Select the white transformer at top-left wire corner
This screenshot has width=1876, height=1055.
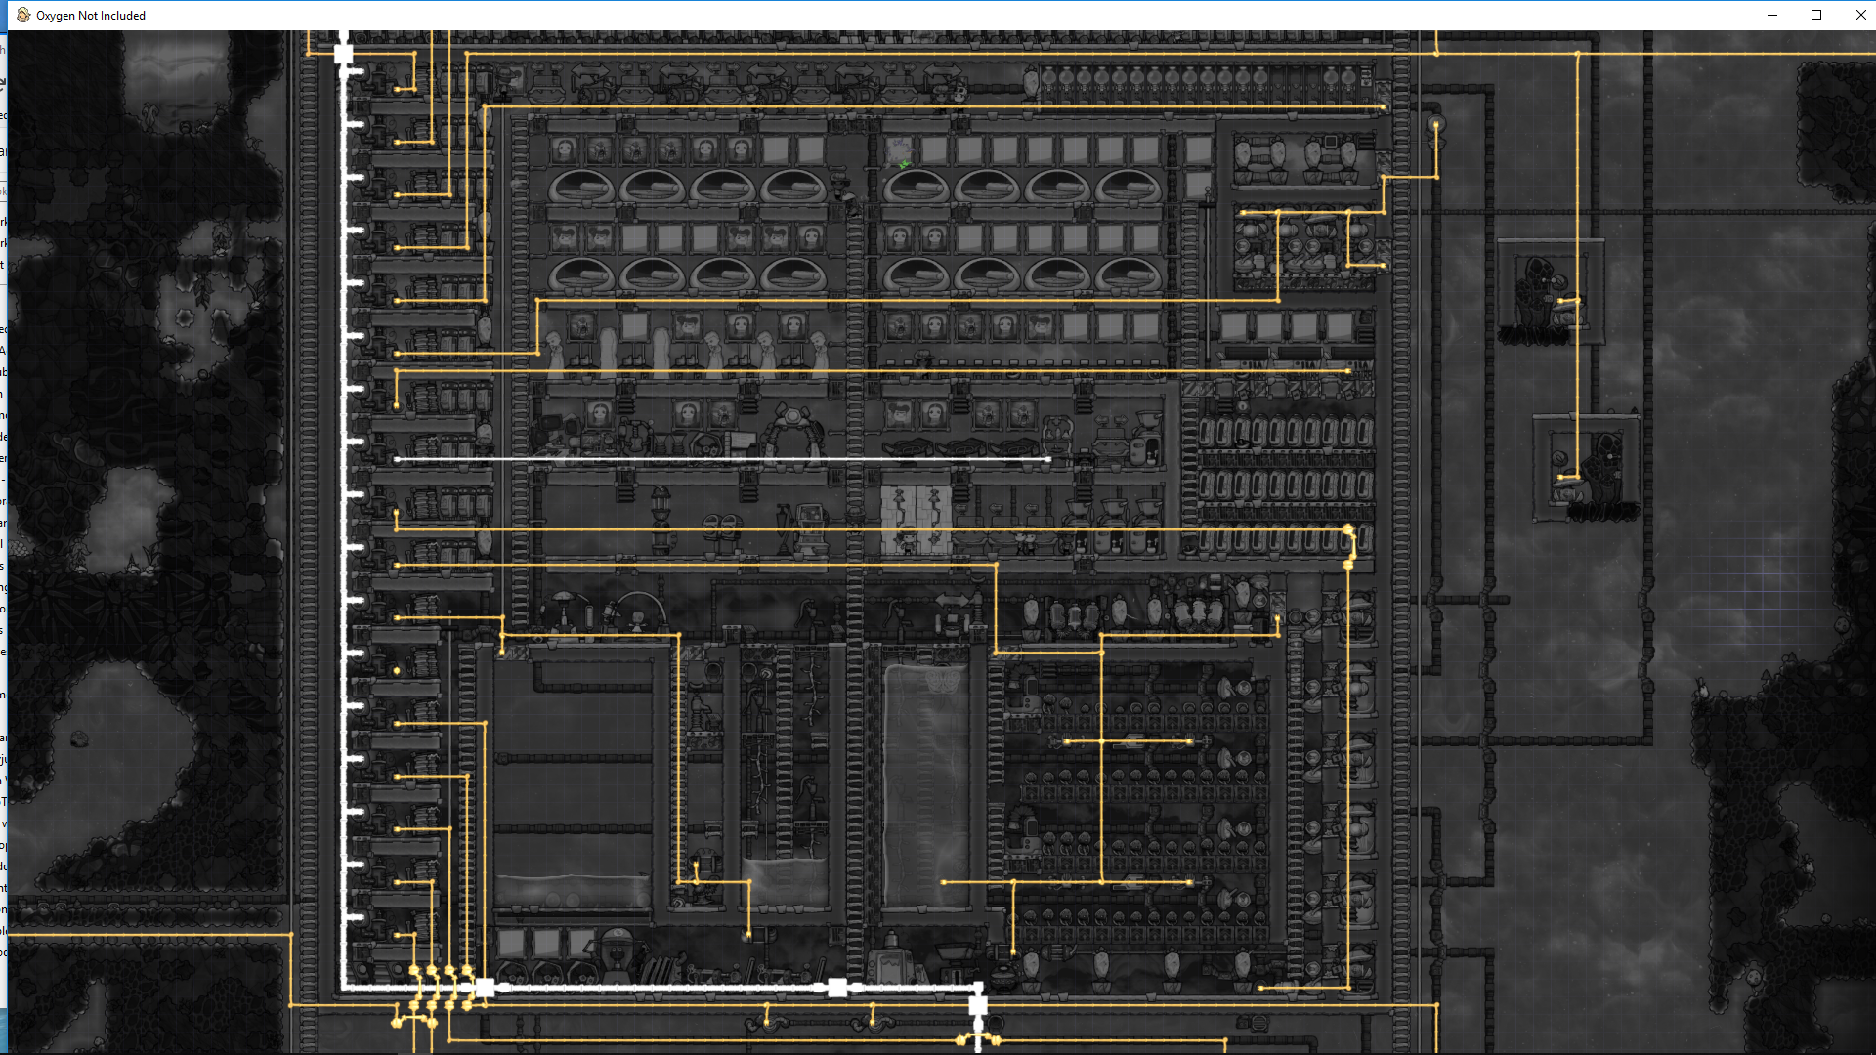click(343, 54)
